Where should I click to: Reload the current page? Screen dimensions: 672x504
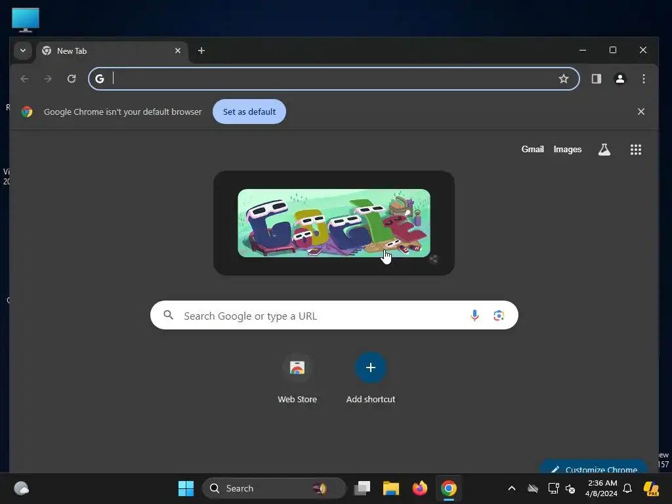[72, 79]
